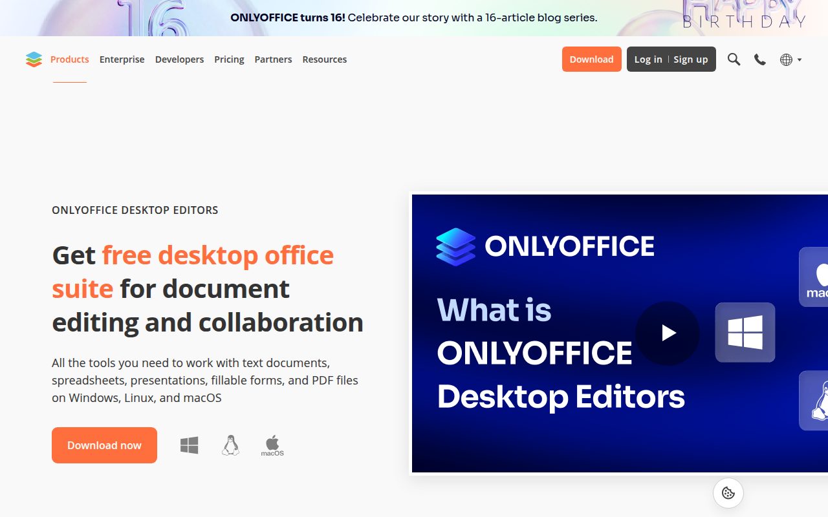Viewport: 828px width, 517px height.
Task: Click the Download now button
Action: pyautogui.click(x=104, y=445)
